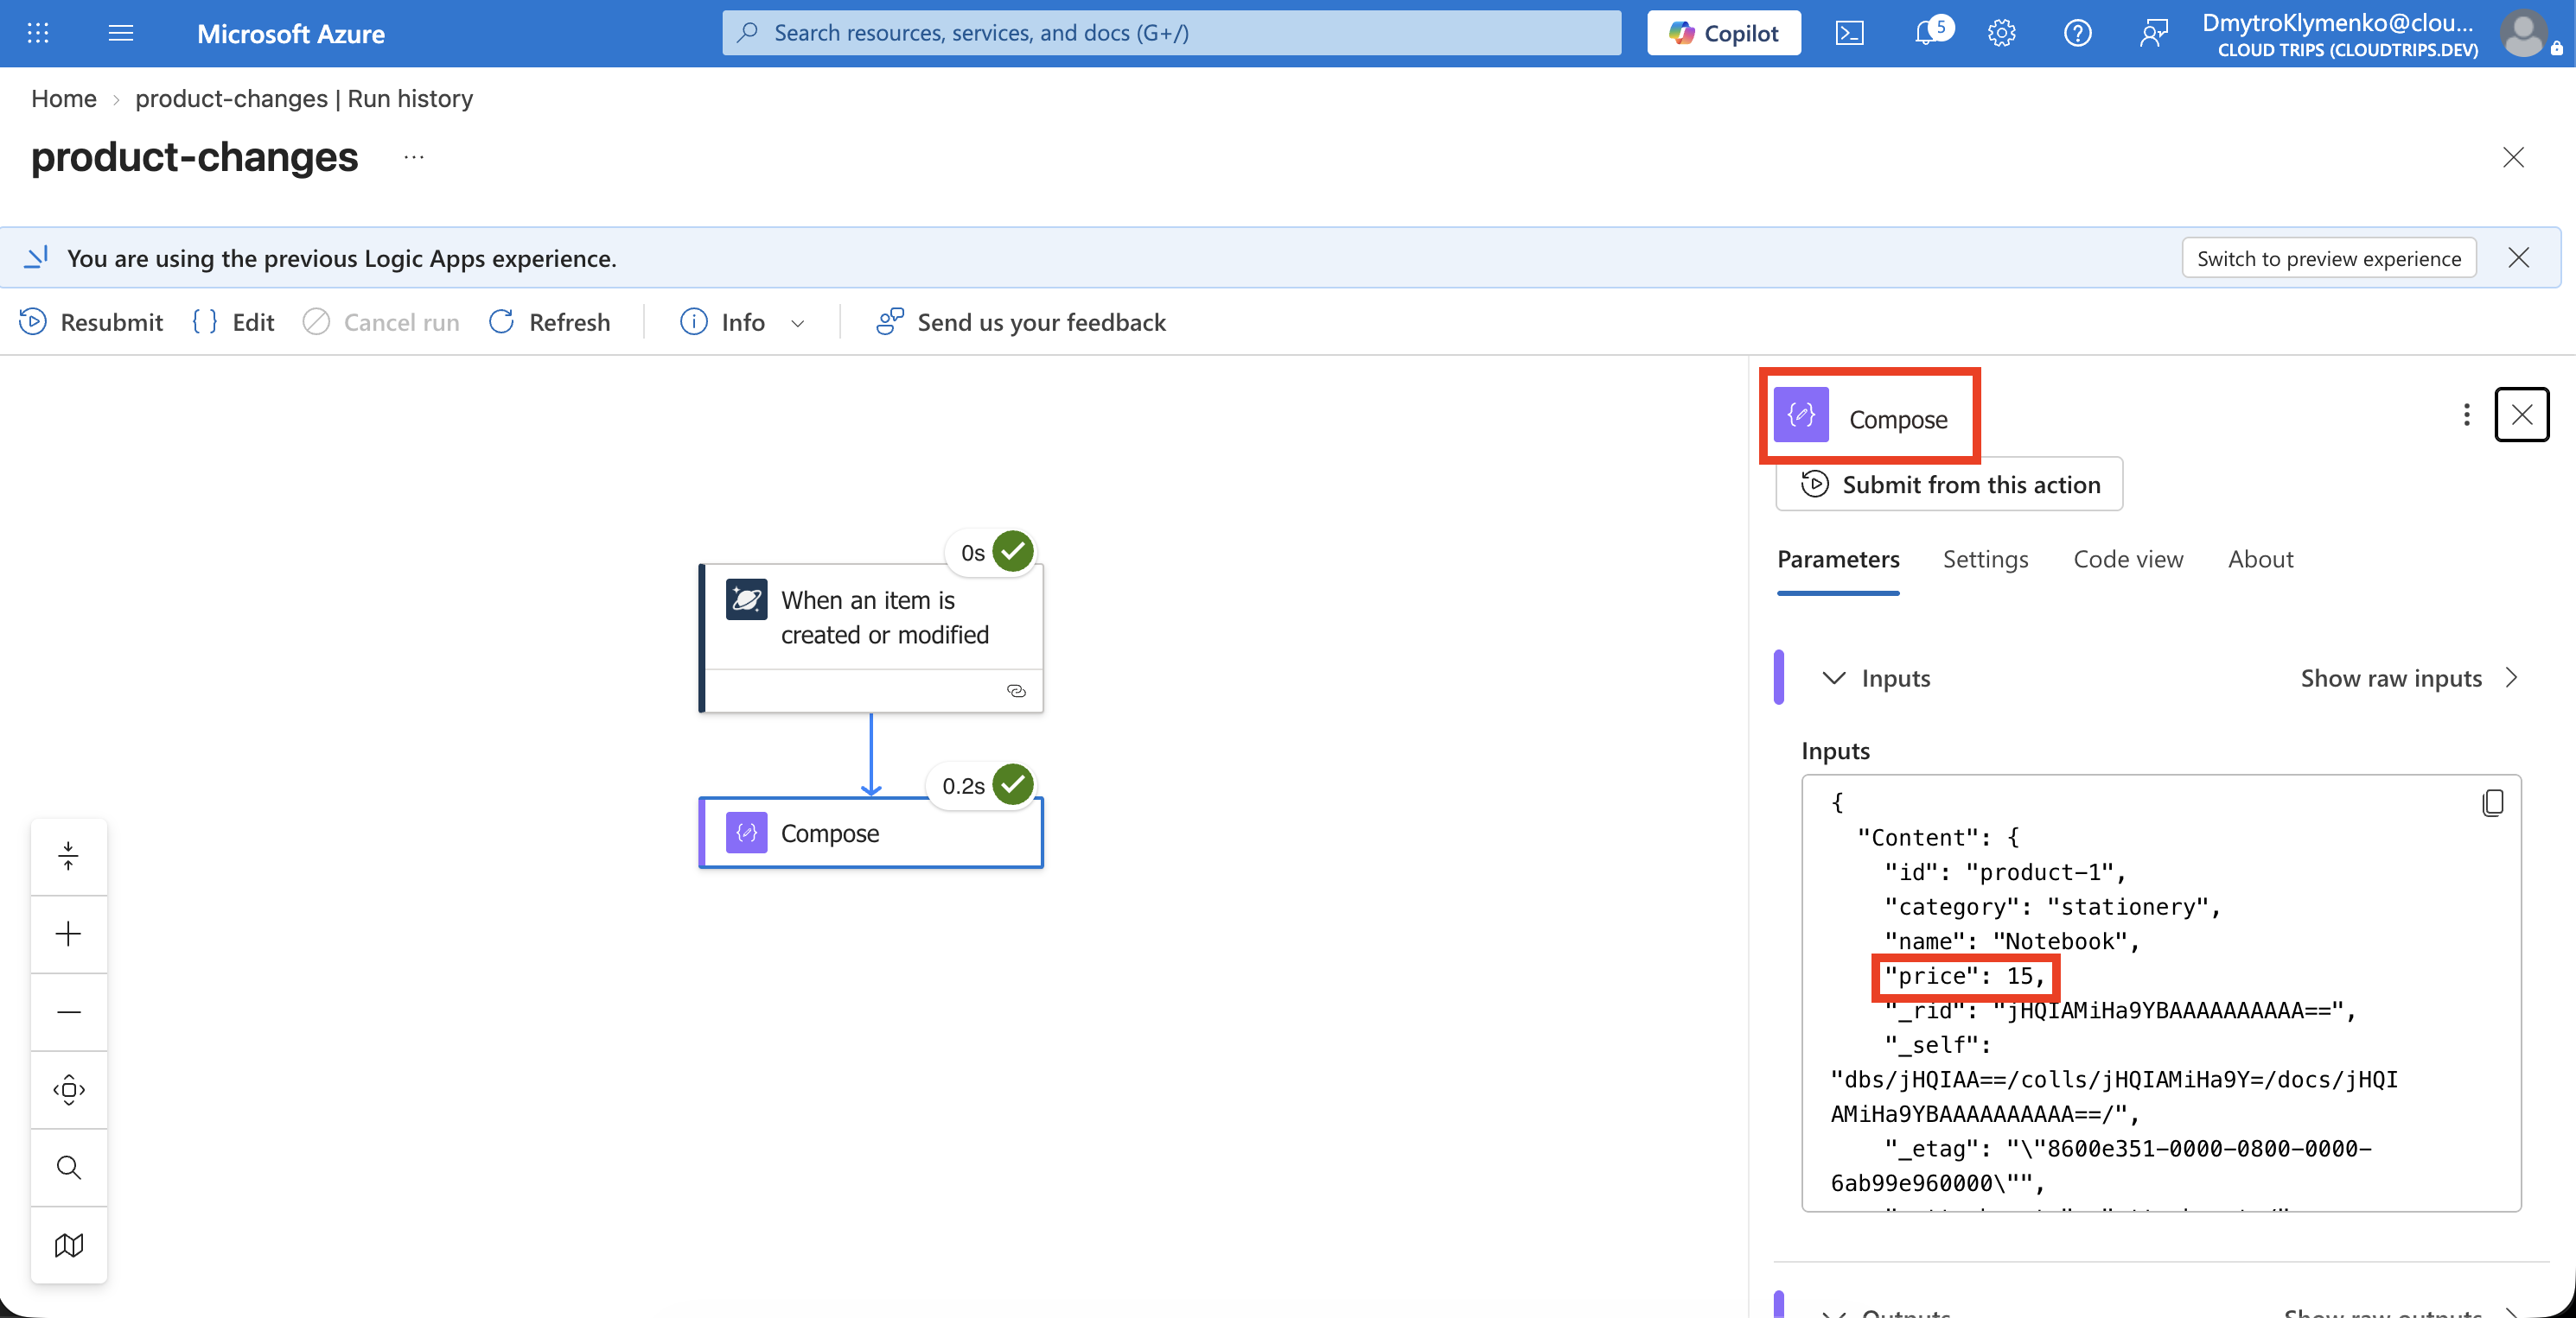Click the Show raw inputs chevron
2576x1318 pixels.
point(2511,677)
